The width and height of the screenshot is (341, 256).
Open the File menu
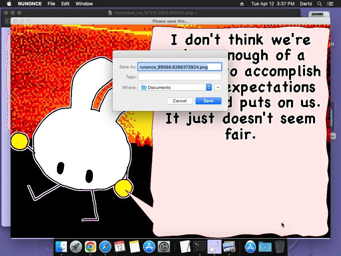(x=51, y=4)
